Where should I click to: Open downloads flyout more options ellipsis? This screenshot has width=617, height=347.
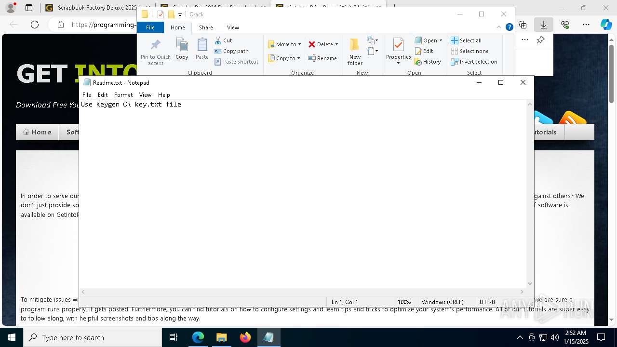tap(525, 40)
